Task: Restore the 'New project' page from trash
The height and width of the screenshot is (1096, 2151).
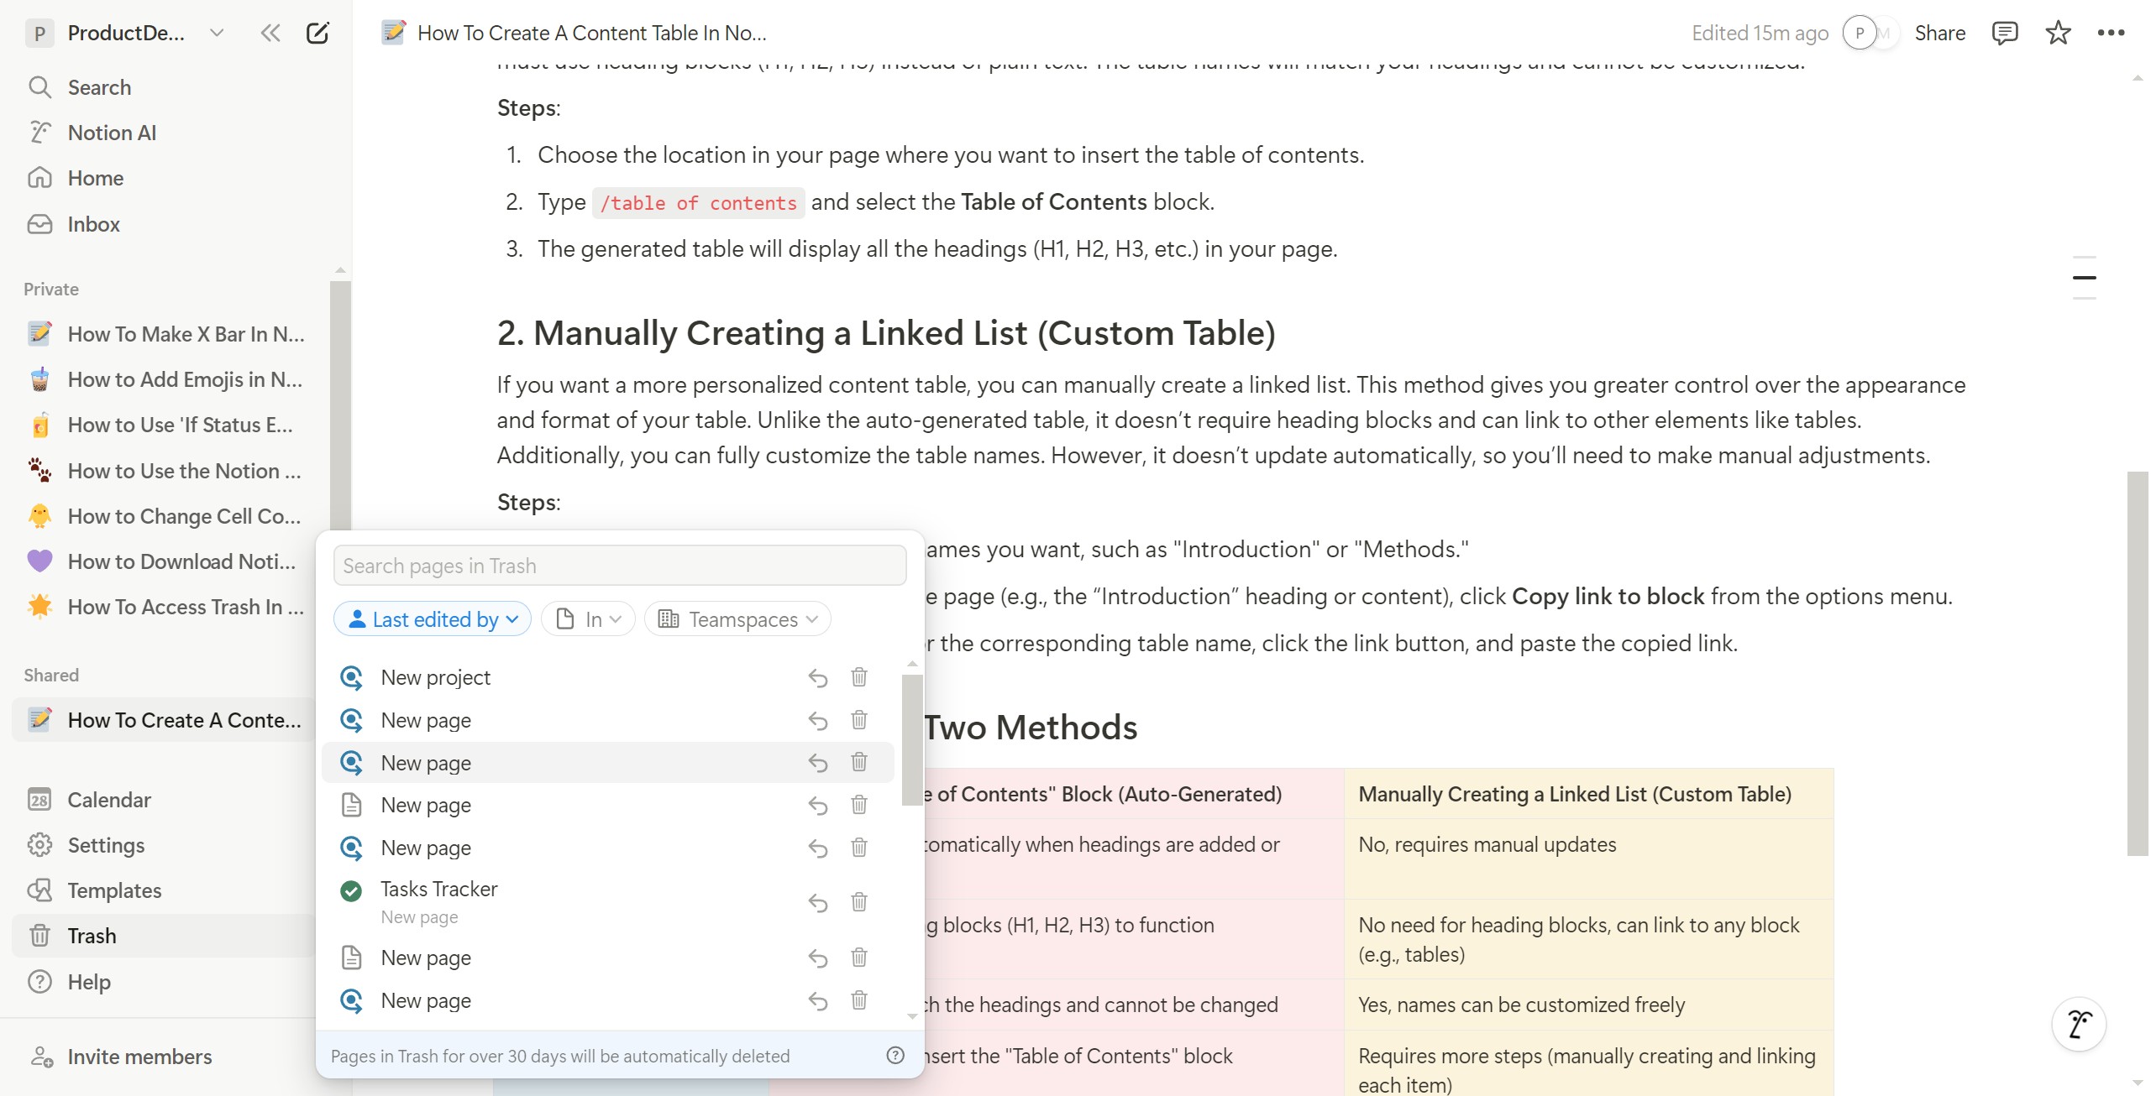Action: coord(817,677)
